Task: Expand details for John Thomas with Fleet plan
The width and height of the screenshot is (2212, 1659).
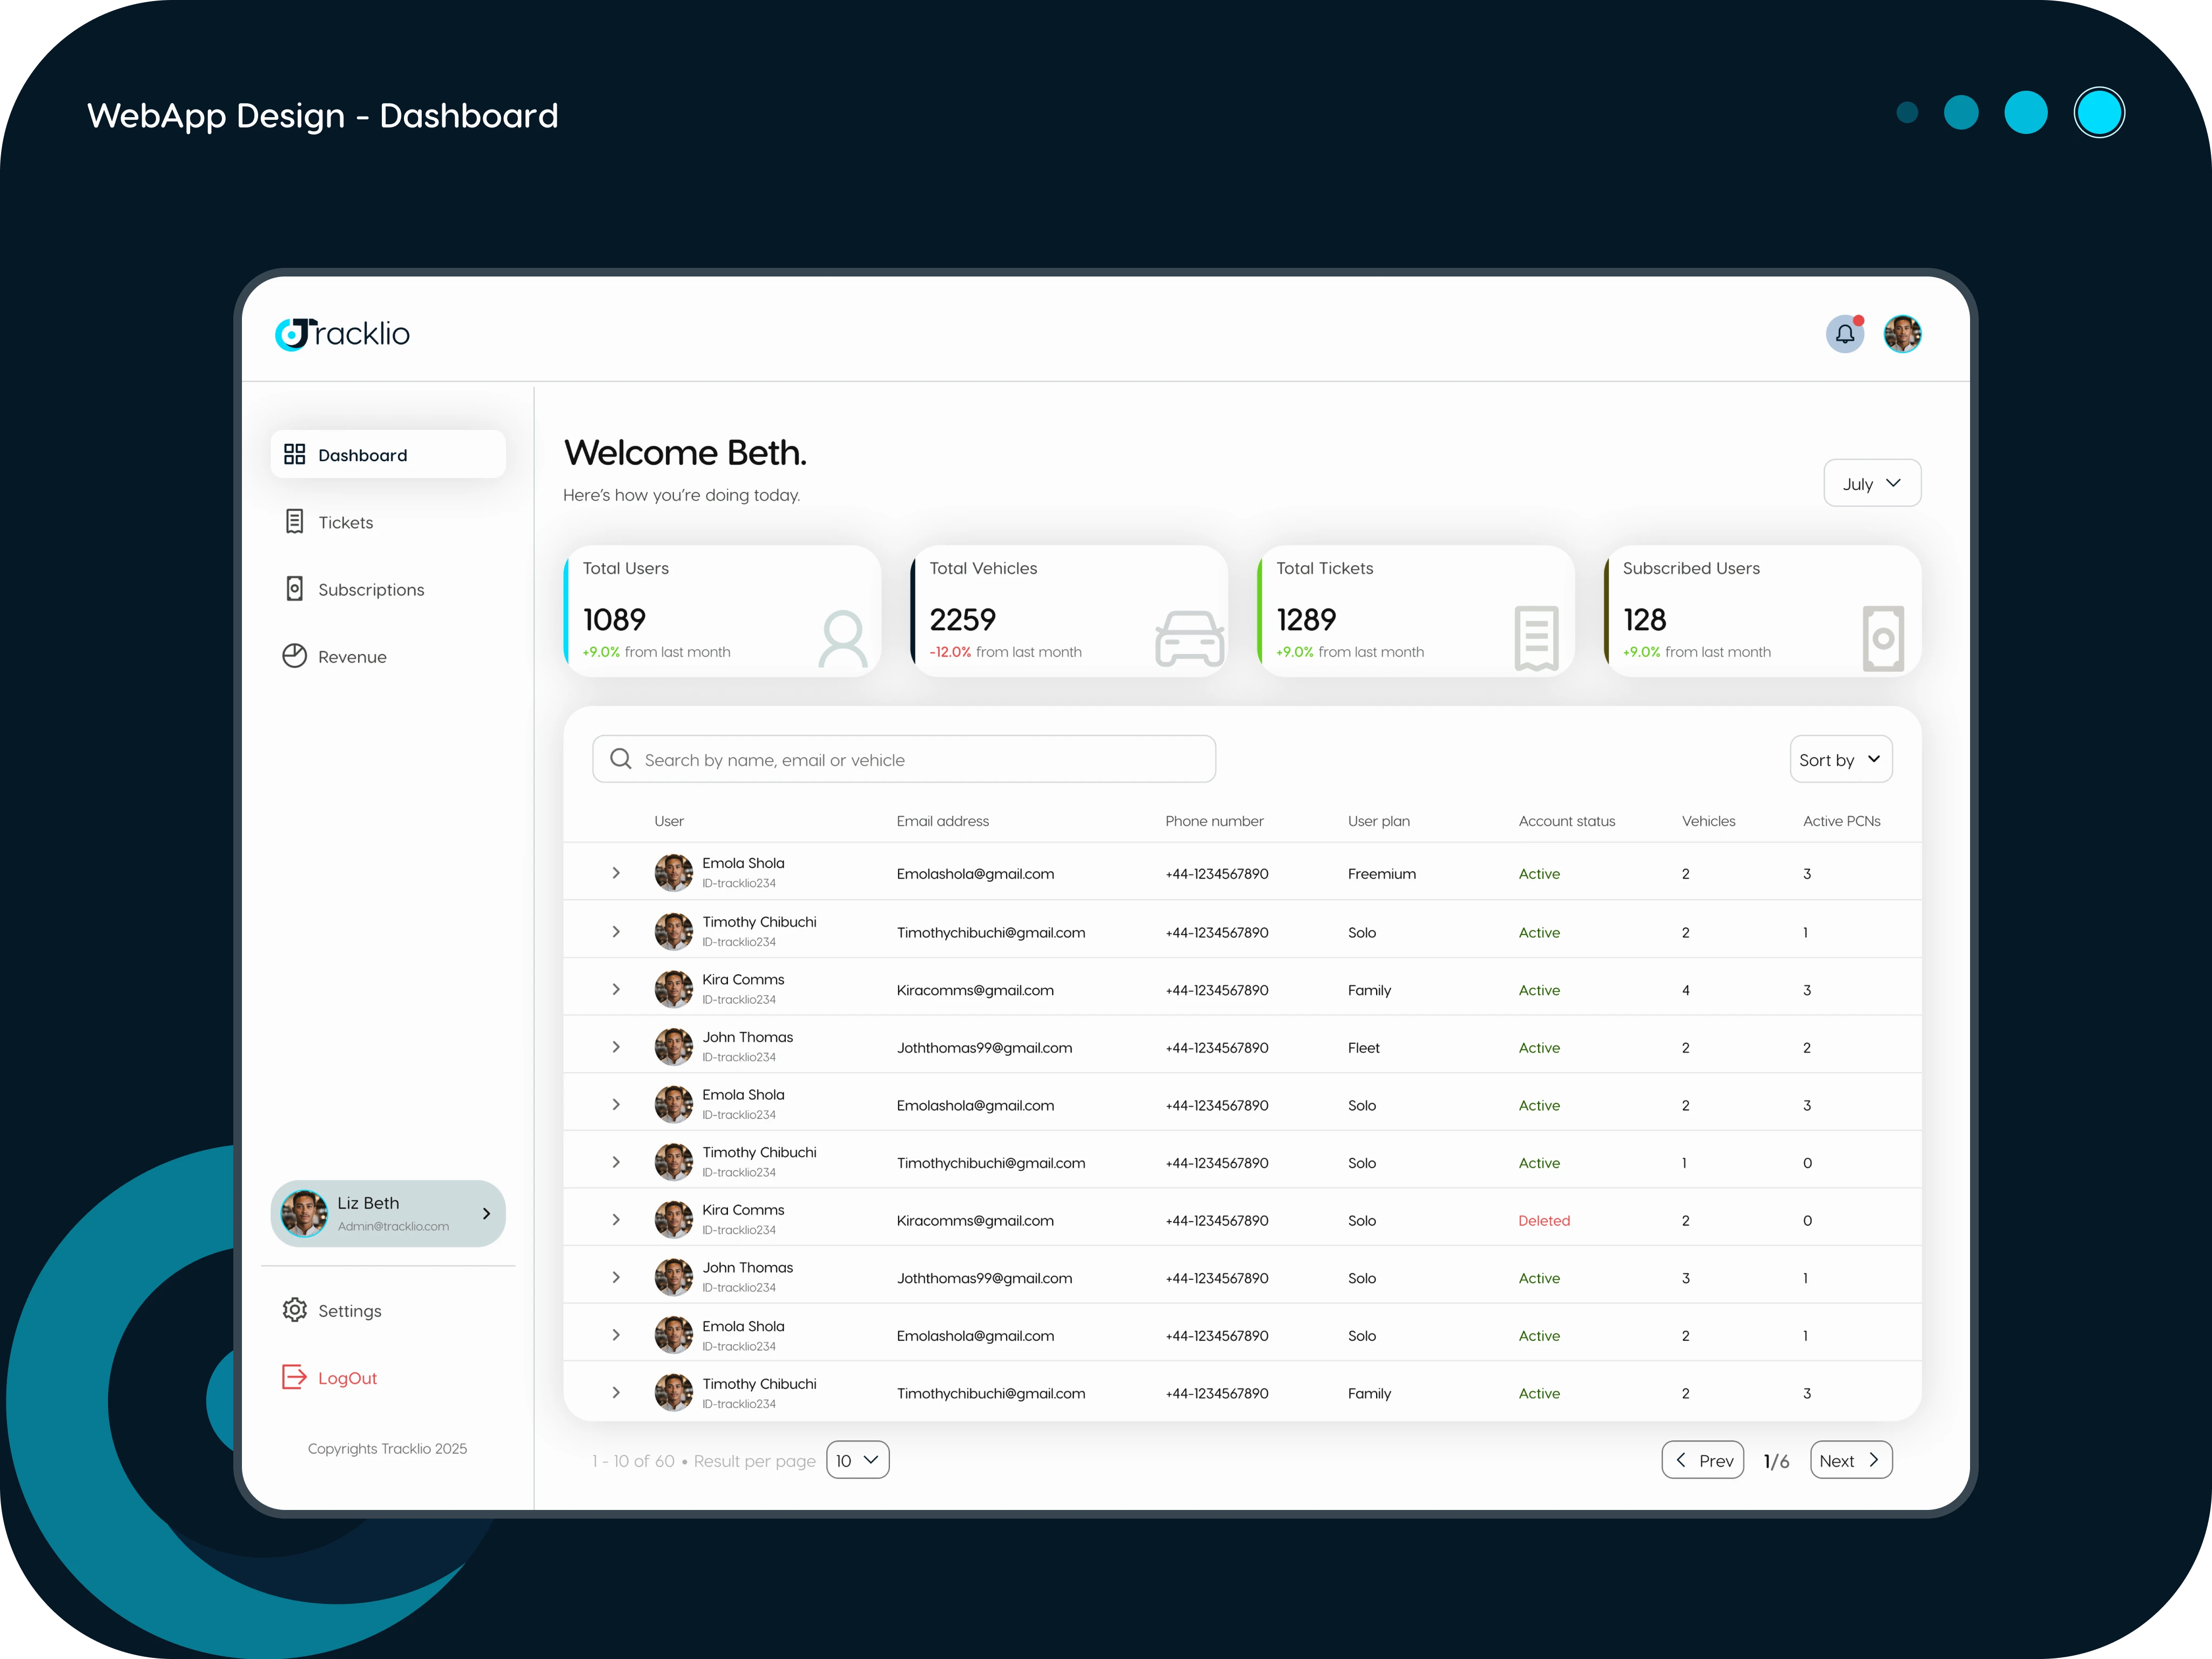Action: [616, 1046]
